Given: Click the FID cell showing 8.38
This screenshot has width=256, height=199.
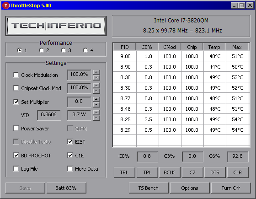Looking at the screenshot, I should [125, 77].
